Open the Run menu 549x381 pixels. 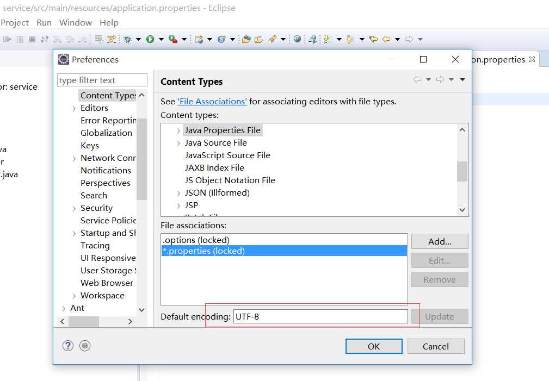(44, 23)
